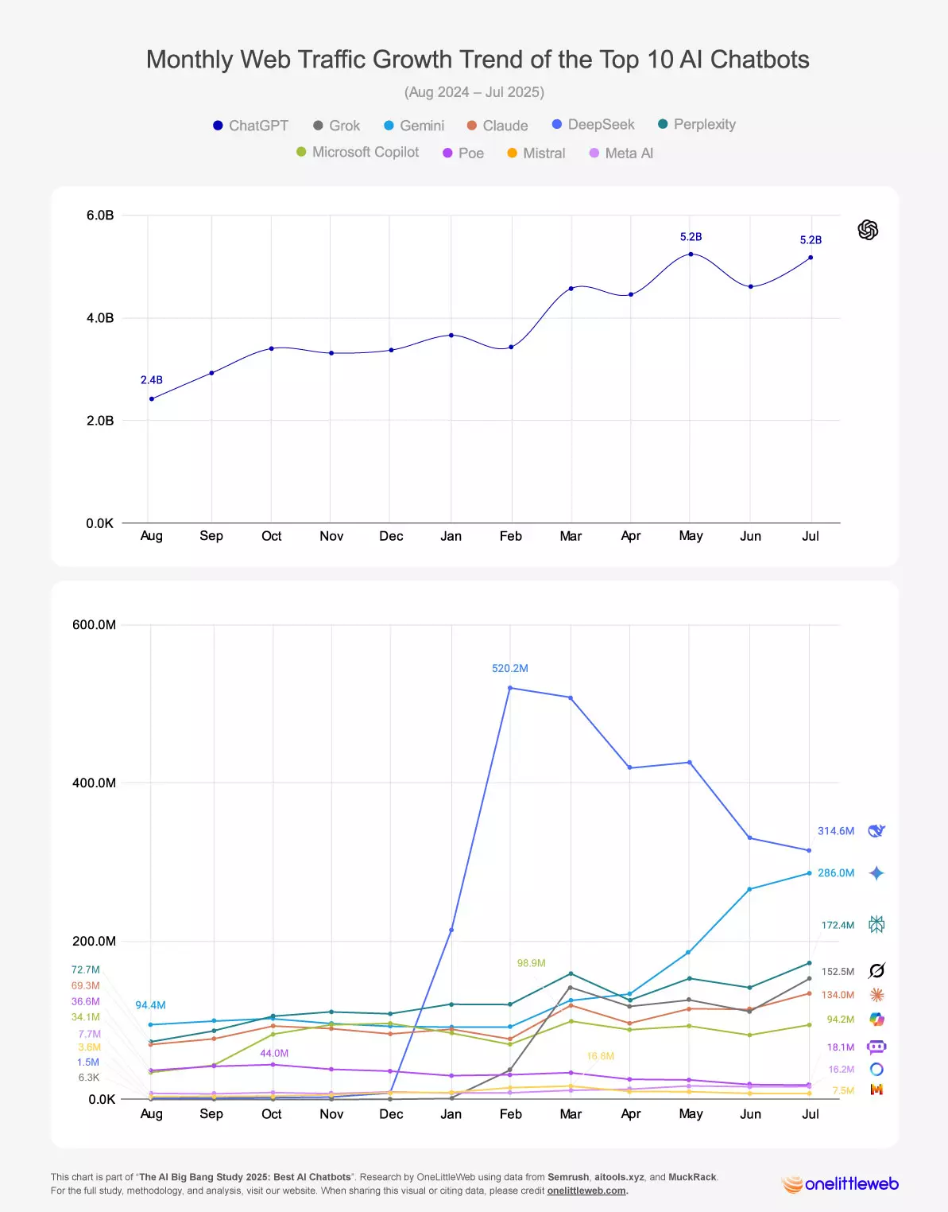The height and width of the screenshot is (1212, 948).
Task: Select the Claude legend color dot
Action: [x=471, y=126]
